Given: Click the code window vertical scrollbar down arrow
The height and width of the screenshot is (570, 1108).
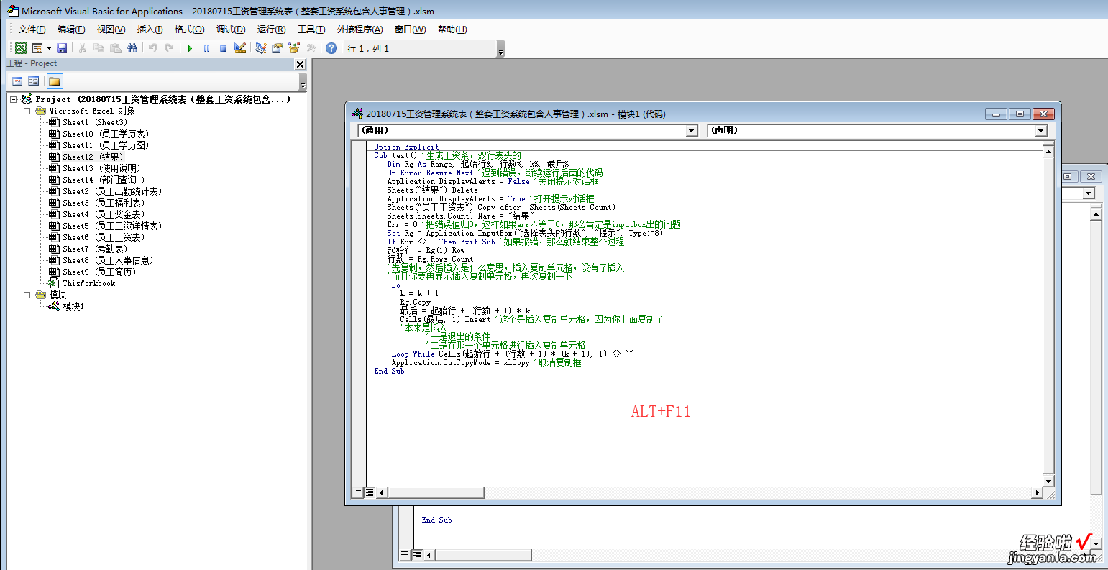Looking at the screenshot, I should tap(1048, 481).
